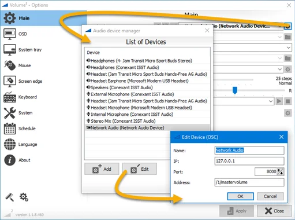
Task: Open the About info icon
Action: [10, 160]
